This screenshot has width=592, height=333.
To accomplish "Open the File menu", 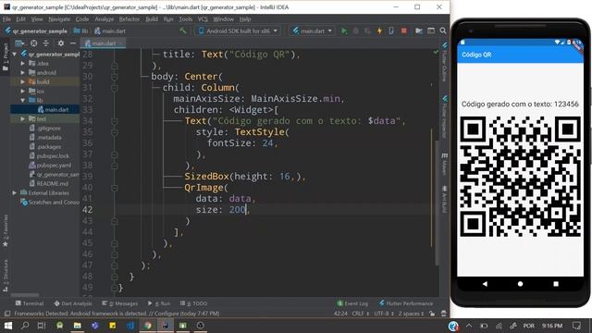I will coord(6,19).
